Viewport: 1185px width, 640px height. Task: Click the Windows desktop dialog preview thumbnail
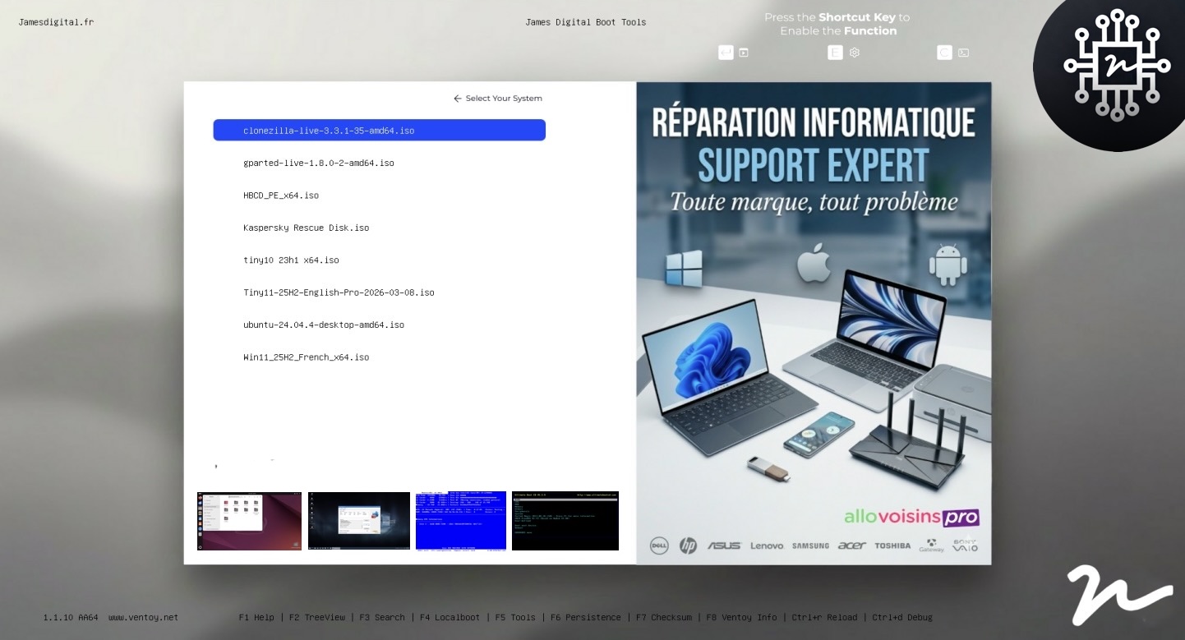(359, 521)
